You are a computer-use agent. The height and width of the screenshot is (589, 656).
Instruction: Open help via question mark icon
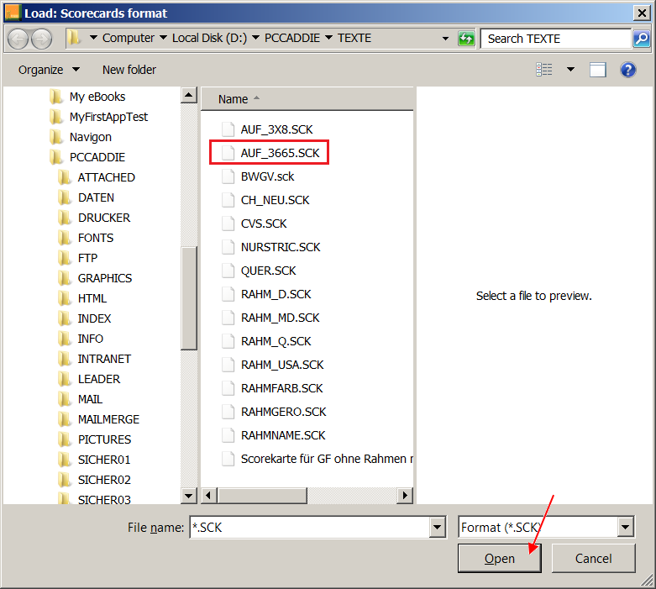coord(628,70)
